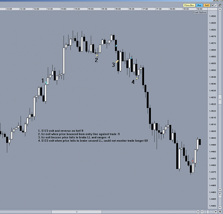Click the yellow marker beside number 3
This screenshot has height=214, width=223.
click(x=117, y=61)
